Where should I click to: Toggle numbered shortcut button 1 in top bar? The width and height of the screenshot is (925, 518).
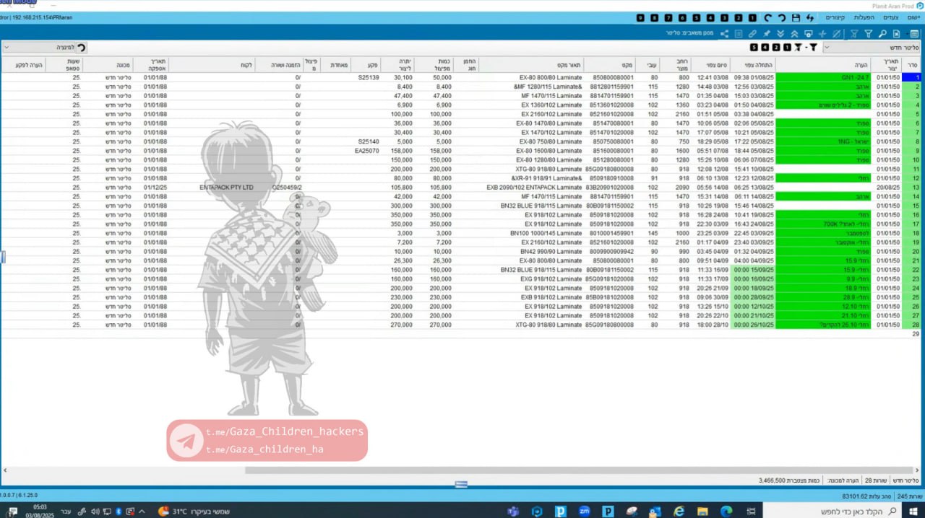752,17
